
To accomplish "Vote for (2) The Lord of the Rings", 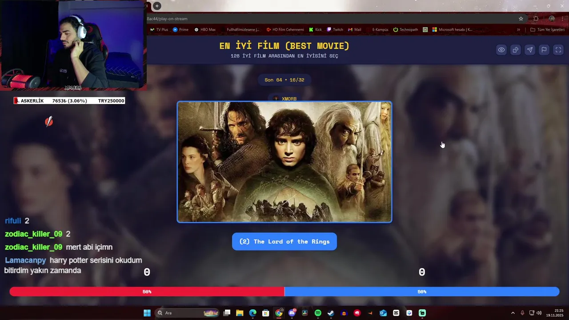I will pos(284,241).
